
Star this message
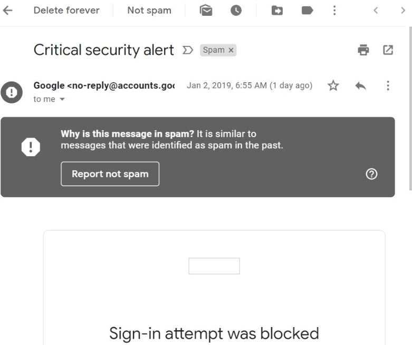coord(333,85)
